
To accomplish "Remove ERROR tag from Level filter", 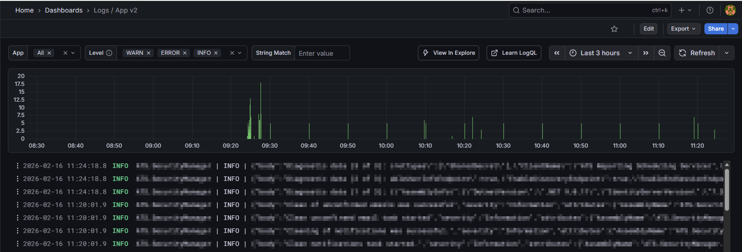I will tap(185, 53).
